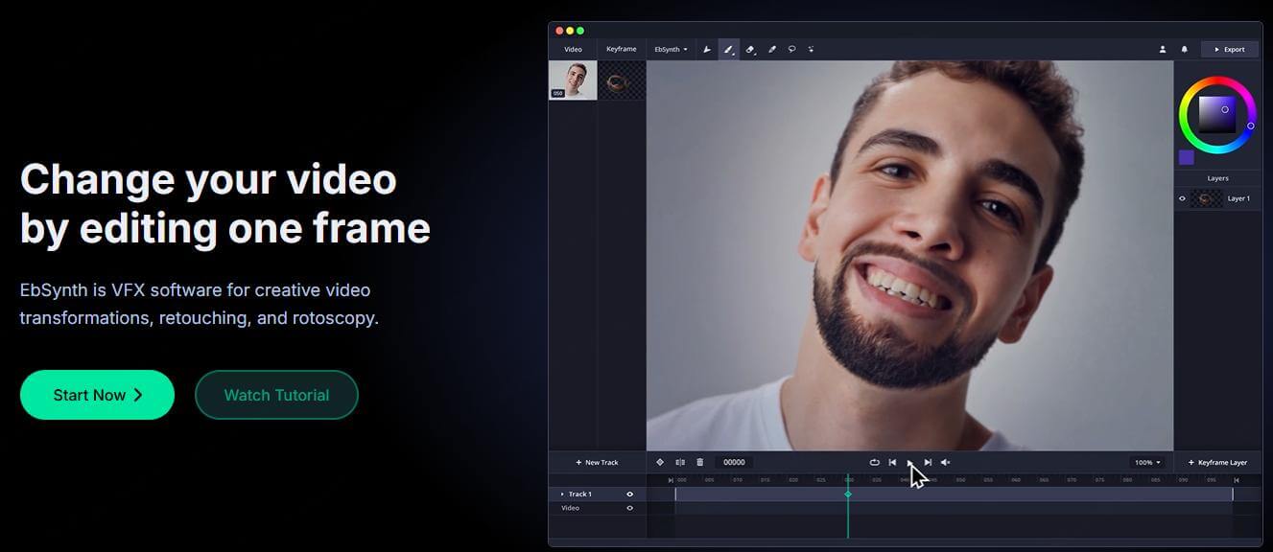Activate the Lasso selection tool
Screen dimensions: 1273x552
click(791, 49)
